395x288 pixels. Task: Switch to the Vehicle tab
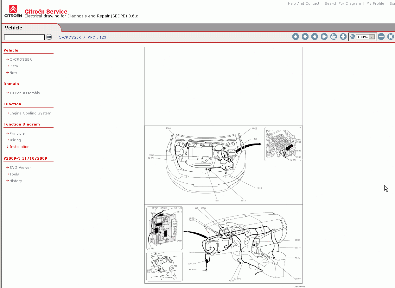(13, 28)
